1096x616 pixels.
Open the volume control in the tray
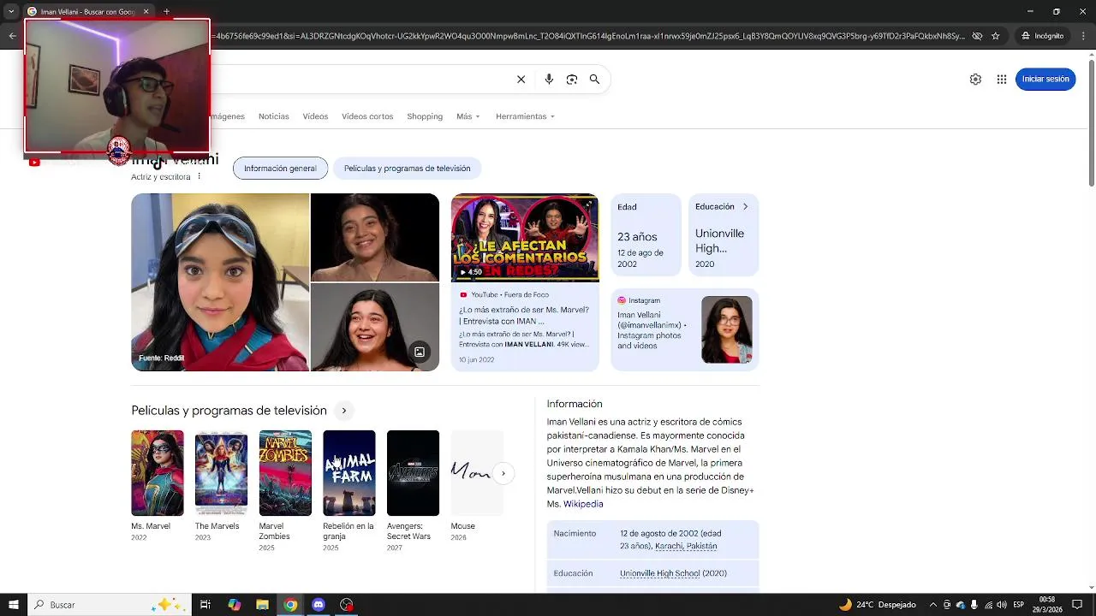[1001, 605]
